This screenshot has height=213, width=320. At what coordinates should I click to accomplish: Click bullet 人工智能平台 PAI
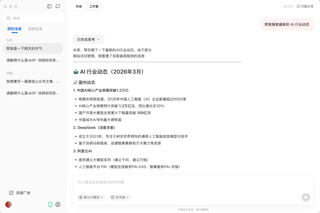click(130, 167)
